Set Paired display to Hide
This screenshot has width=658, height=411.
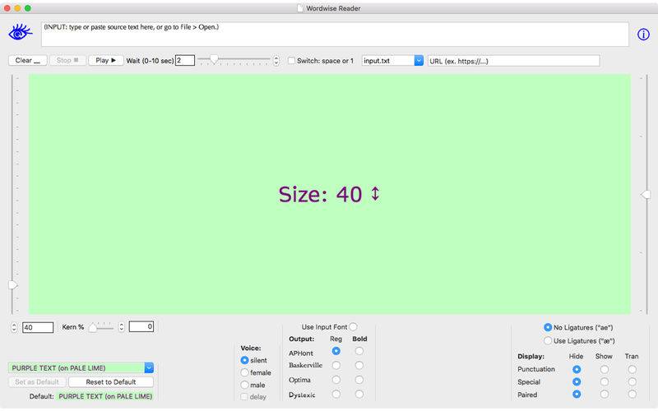tap(577, 395)
